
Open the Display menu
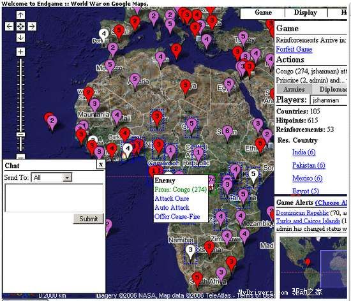305,13
